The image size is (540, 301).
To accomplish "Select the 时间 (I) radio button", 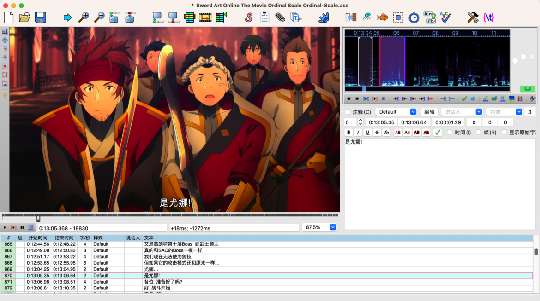I will tap(450, 132).
